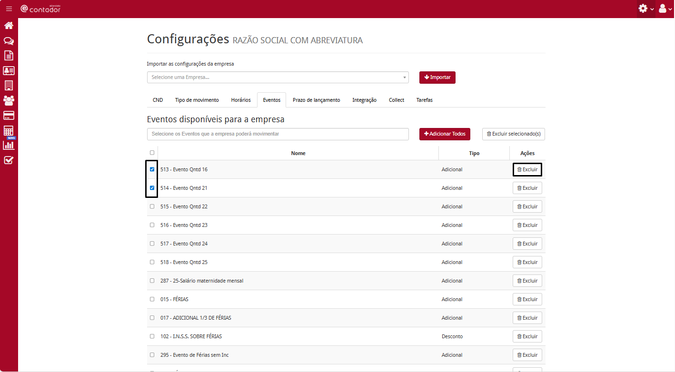Click the text 295 - Evento de Férias sem Inc
675x372 pixels.
pyautogui.click(x=195, y=355)
